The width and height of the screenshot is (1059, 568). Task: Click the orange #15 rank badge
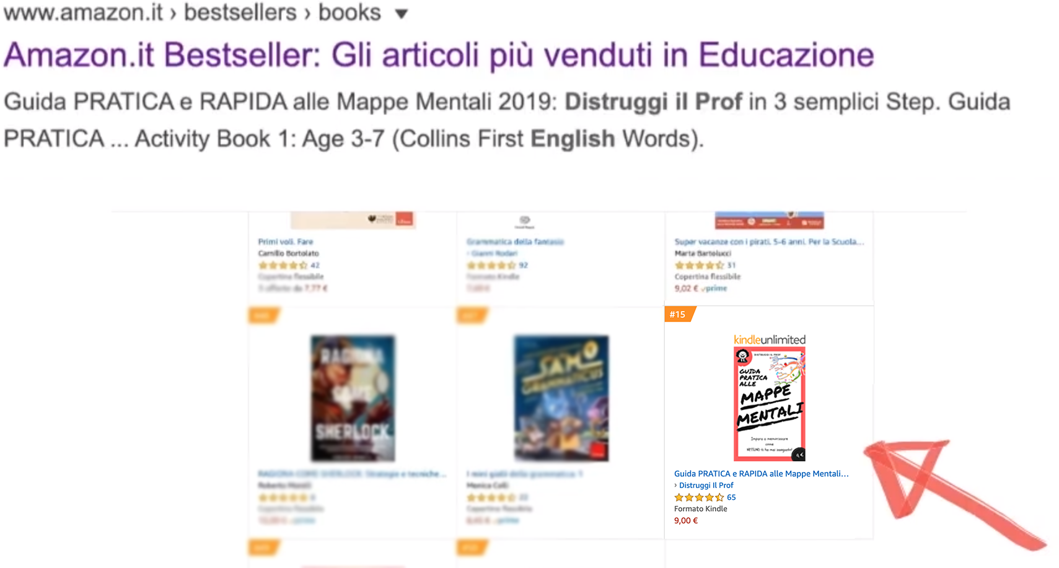[679, 314]
